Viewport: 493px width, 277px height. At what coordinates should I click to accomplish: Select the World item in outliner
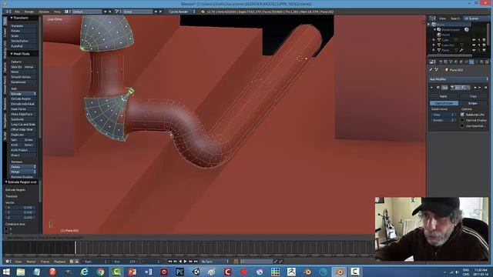[x=446, y=35]
